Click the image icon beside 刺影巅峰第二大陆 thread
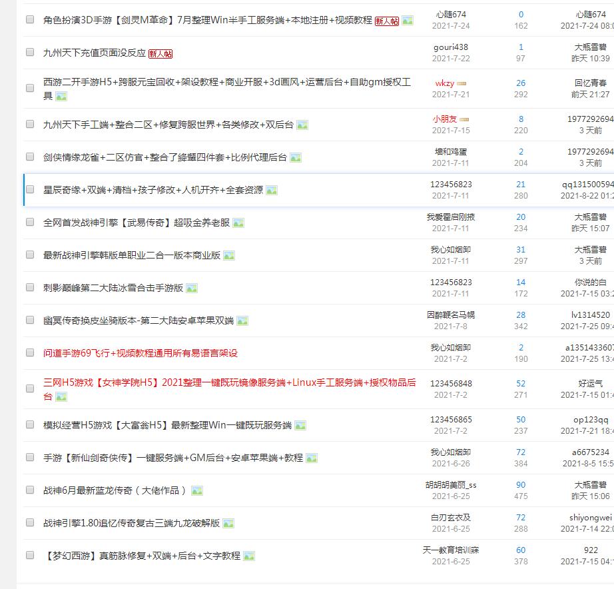Image resolution: width=614 pixels, height=589 pixels. (192, 289)
